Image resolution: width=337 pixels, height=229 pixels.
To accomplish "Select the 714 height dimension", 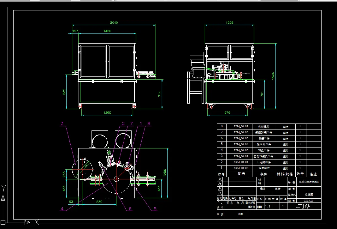I will point(159,94).
